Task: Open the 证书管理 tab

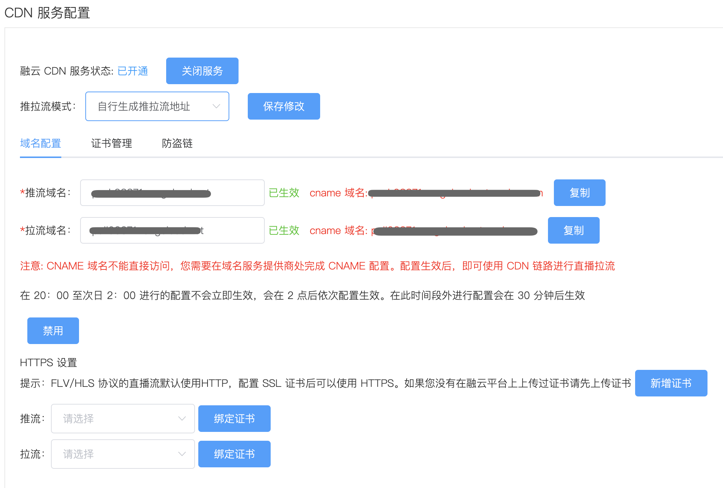Action: 112,143
